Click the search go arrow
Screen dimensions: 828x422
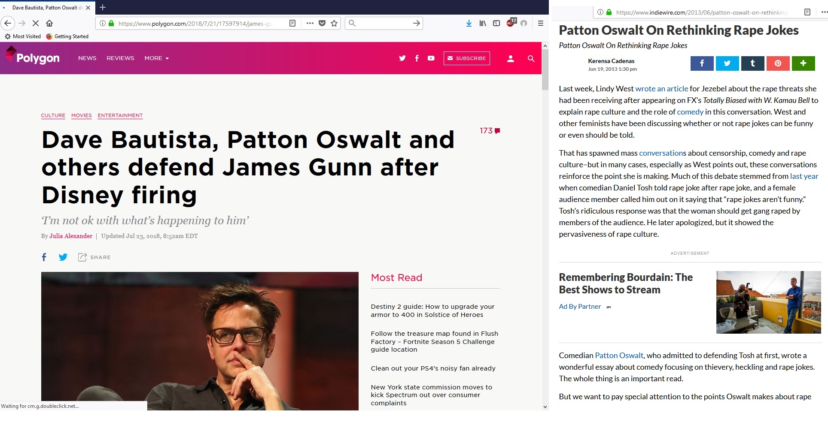point(416,23)
